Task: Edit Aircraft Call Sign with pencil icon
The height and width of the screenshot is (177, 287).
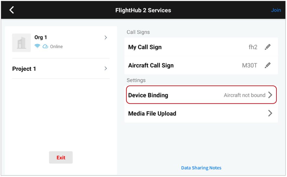Action: click(x=268, y=65)
